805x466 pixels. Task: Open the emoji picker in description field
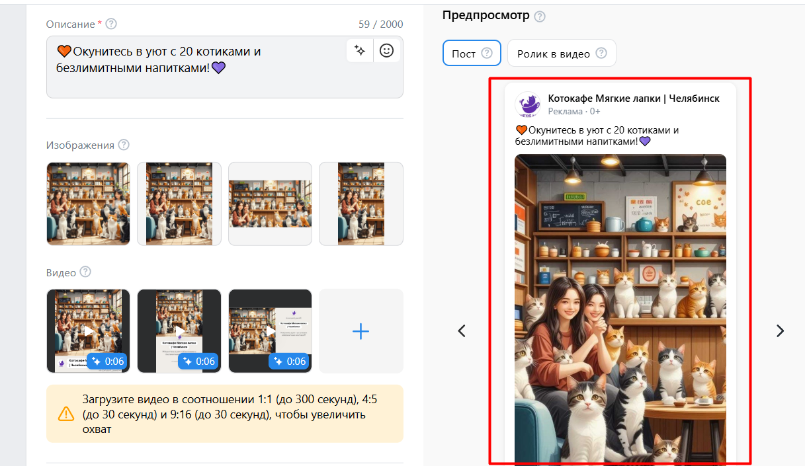click(x=387, y=51)
